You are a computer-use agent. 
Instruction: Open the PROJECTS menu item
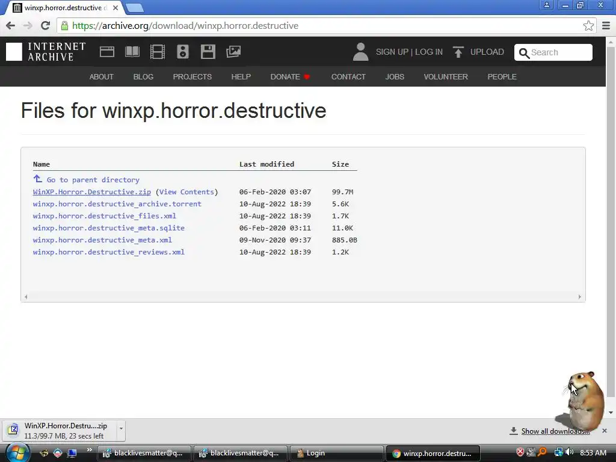coord(192,76)
